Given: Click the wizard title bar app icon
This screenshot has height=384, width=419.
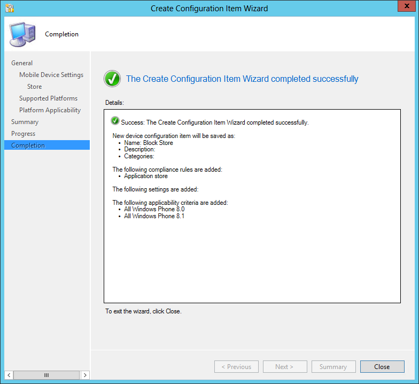Looking at the screenshot, I should click(x=10, y=9).
